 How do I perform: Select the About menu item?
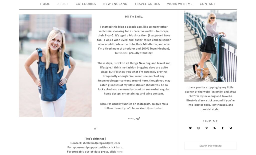(x=63, y=4)
